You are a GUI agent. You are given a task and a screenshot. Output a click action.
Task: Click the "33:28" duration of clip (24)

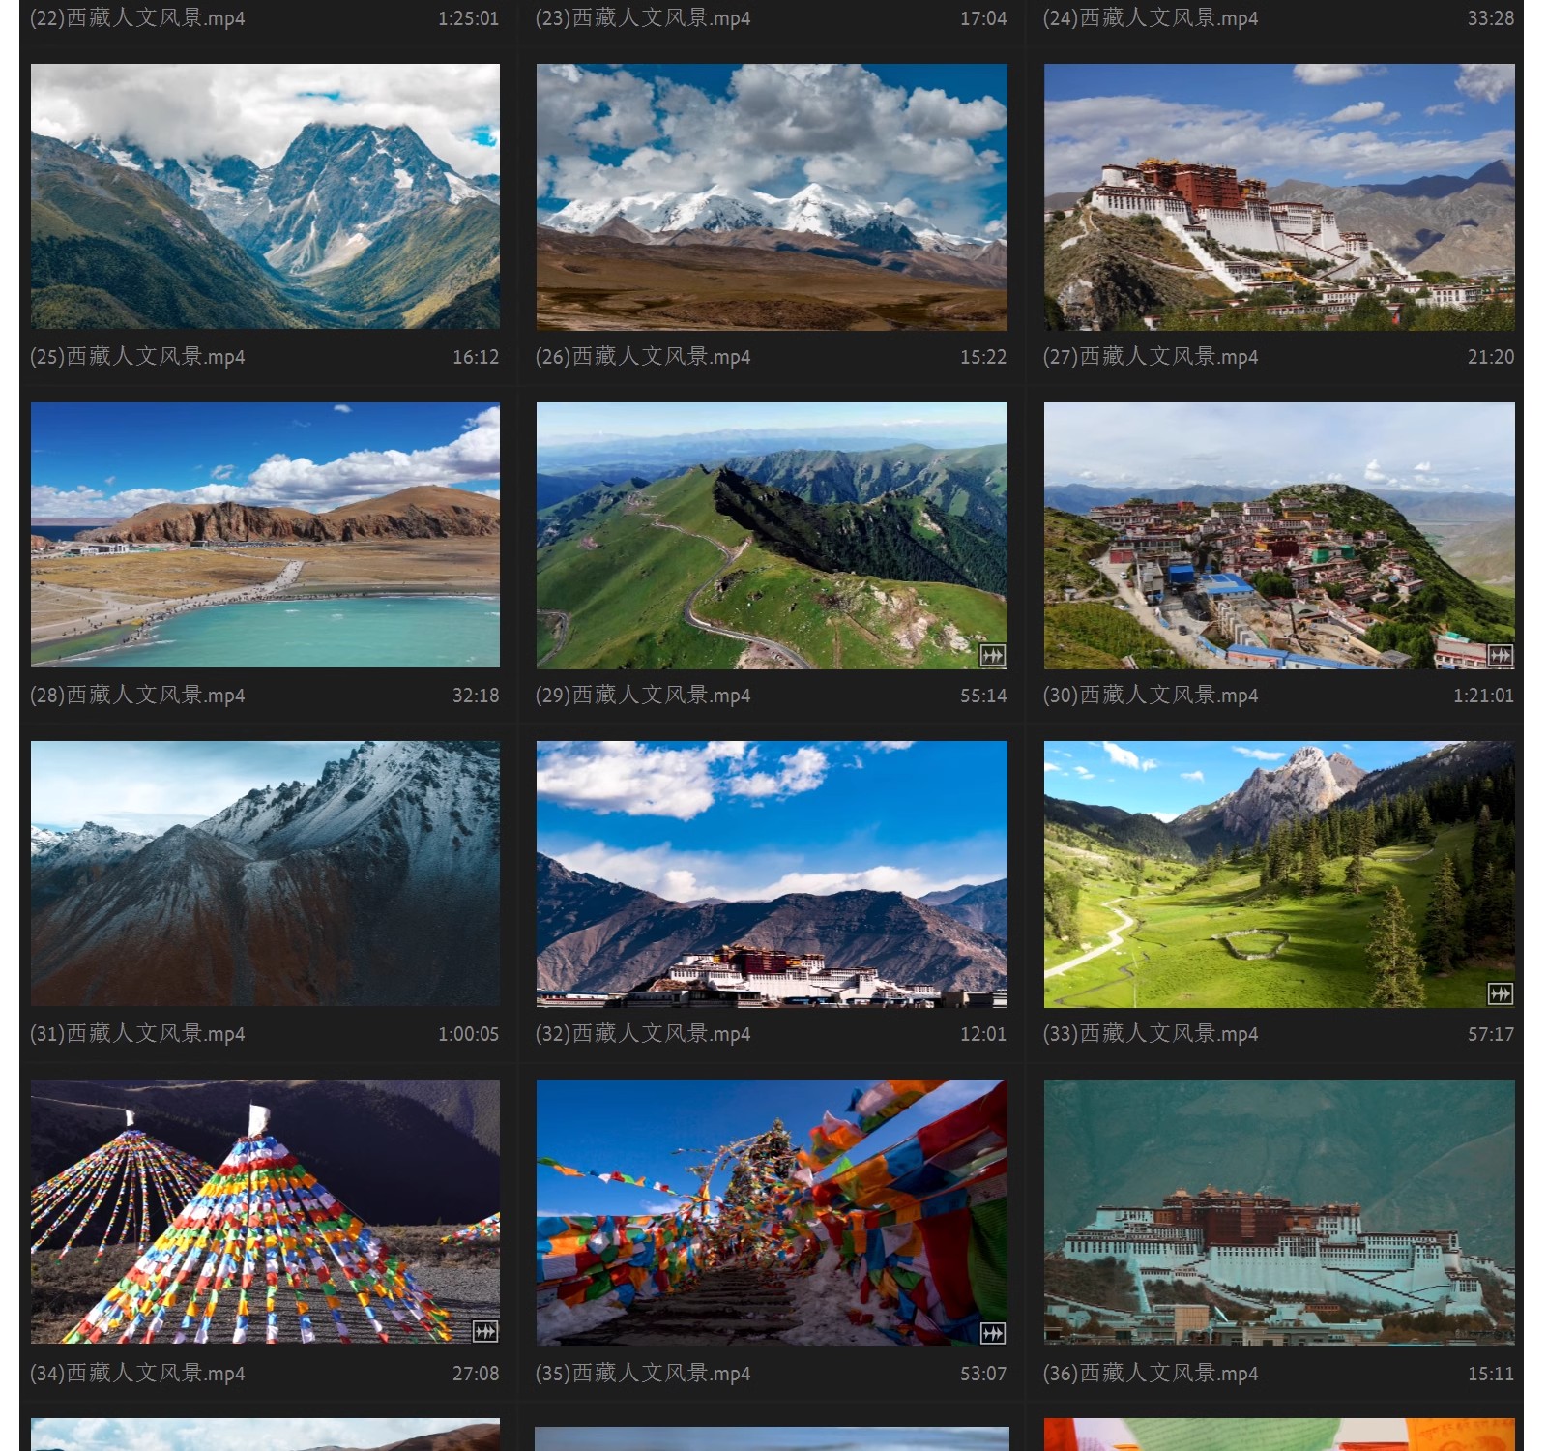pyautogui.click(x=1491, y=18)
